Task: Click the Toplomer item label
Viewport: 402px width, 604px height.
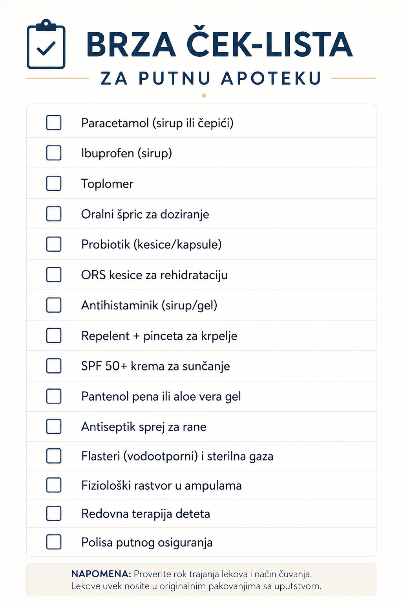Action: coord(107,184)
